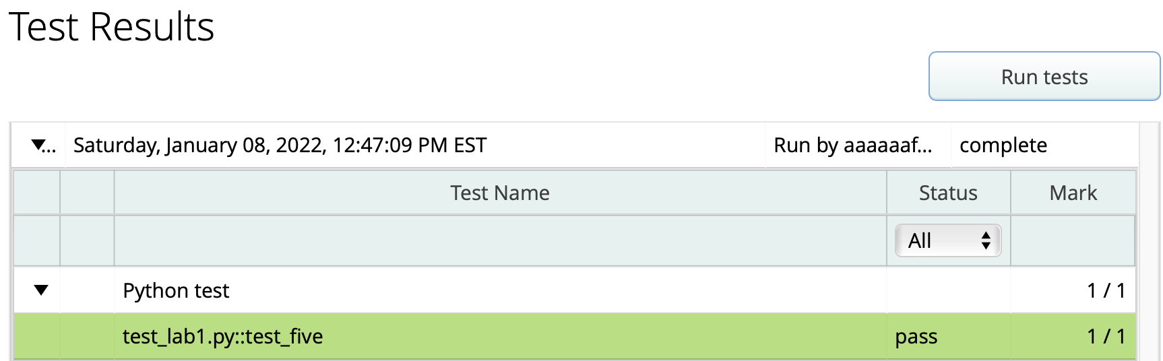Click the Test Results heading

(x=111, y=27)
